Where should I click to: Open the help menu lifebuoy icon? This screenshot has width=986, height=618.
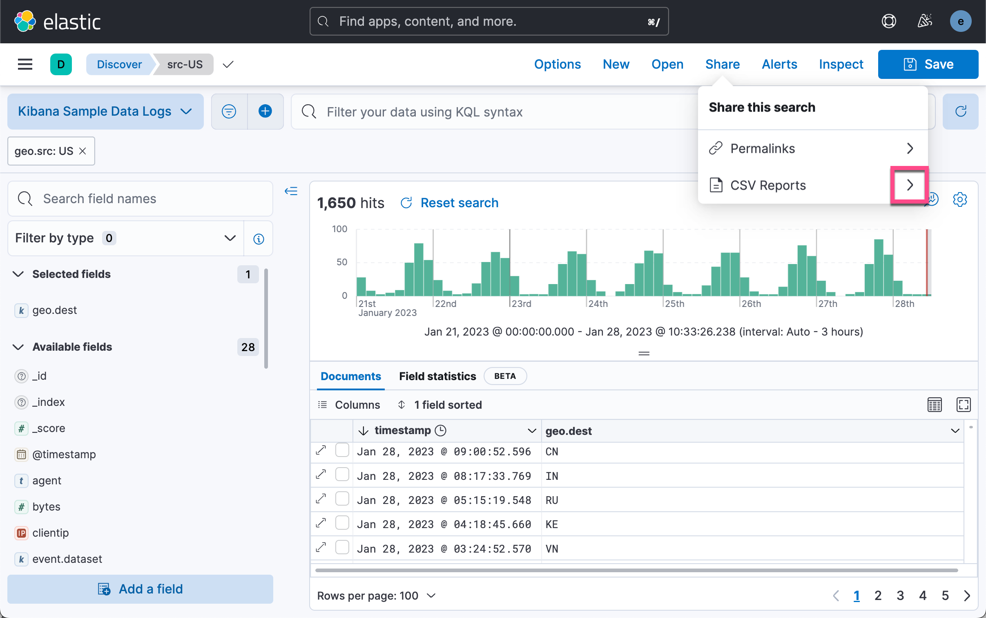point(888,21)
